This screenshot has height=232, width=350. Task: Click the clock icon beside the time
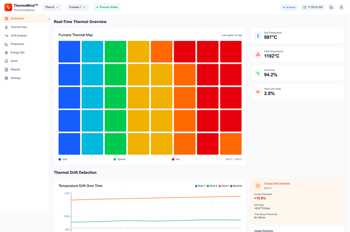coord(304,7)
